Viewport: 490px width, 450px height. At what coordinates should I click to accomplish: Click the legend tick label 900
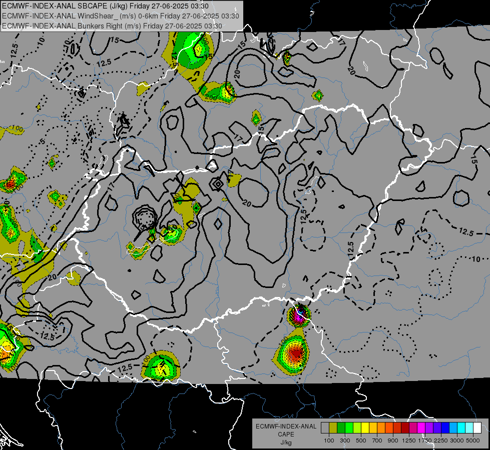coord(393,440)
